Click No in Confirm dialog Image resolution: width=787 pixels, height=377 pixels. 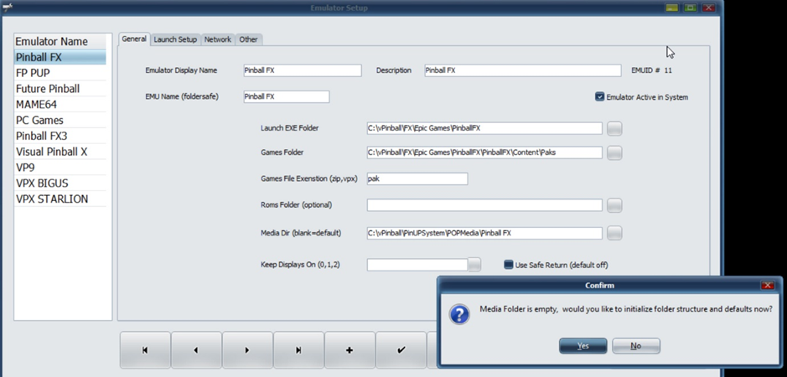coord(636,346)
